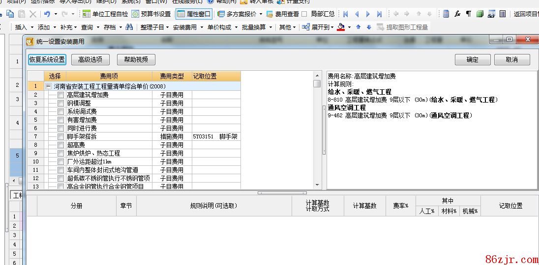Click the function fx icon
Image resolution: width=539 pixels, height=265 pixels.
coord(457,14)
